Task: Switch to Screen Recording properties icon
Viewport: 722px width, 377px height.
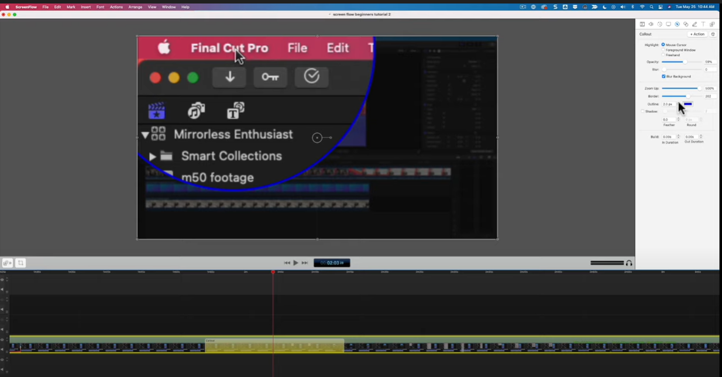Action: (668, 24)
